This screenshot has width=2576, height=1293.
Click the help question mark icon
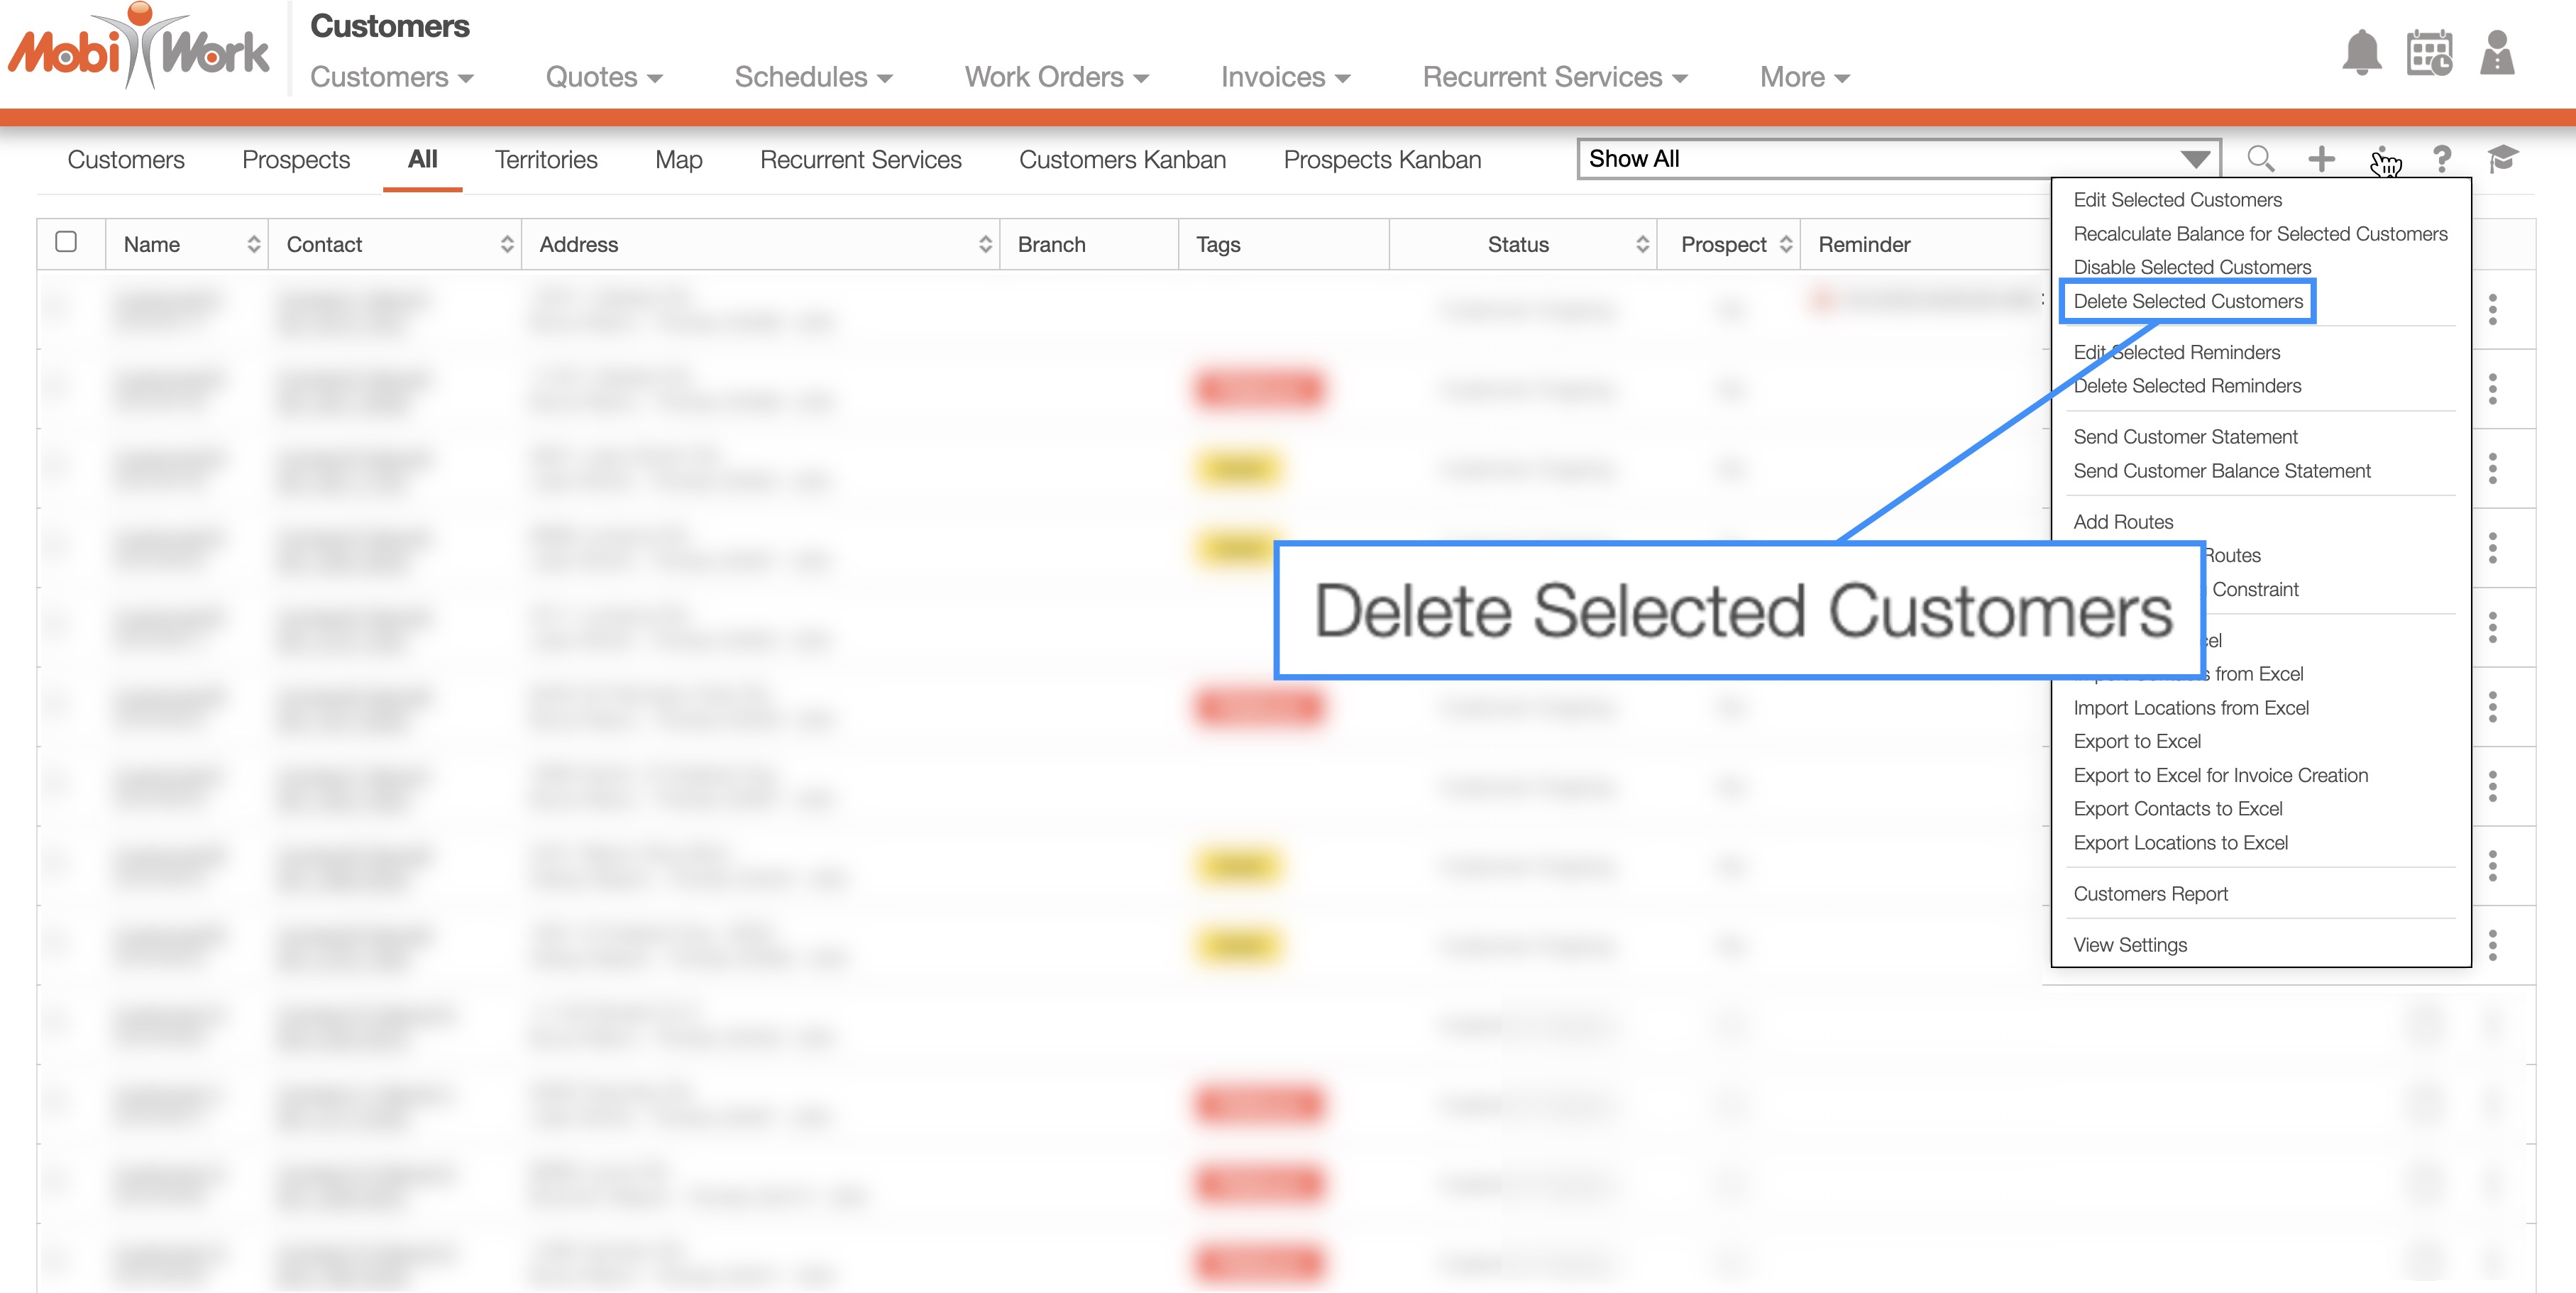tap(2442, 159)
